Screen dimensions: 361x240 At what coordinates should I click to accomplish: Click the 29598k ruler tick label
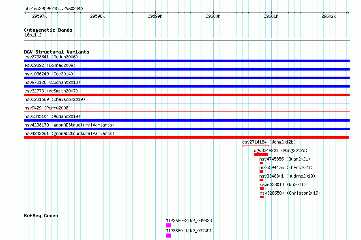tap(97, 16)
